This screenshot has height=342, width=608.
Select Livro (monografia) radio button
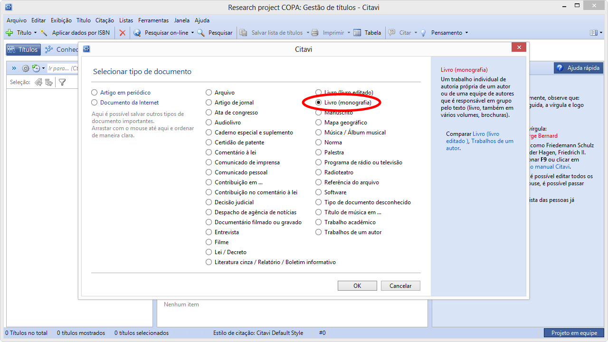319,103
